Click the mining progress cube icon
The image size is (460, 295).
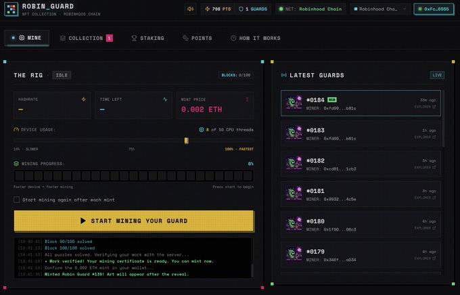16,164
